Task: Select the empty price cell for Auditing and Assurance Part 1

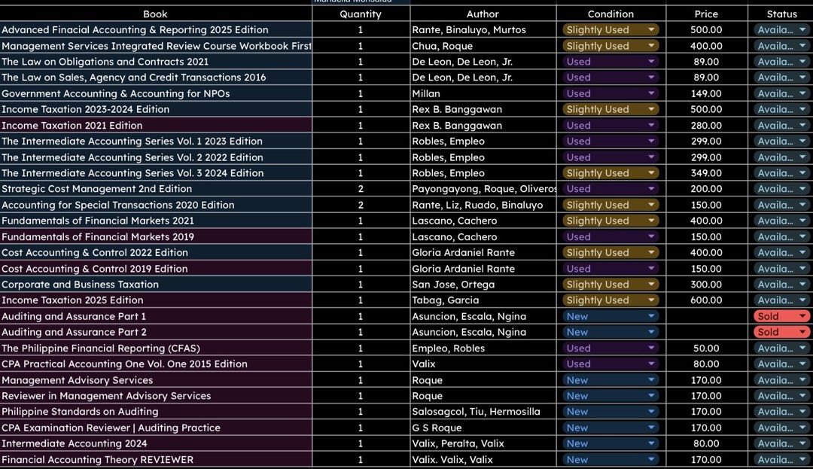Action: [x=707, y=316]
